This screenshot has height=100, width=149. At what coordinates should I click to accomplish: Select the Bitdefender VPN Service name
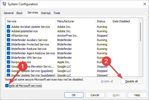(26, 58)
